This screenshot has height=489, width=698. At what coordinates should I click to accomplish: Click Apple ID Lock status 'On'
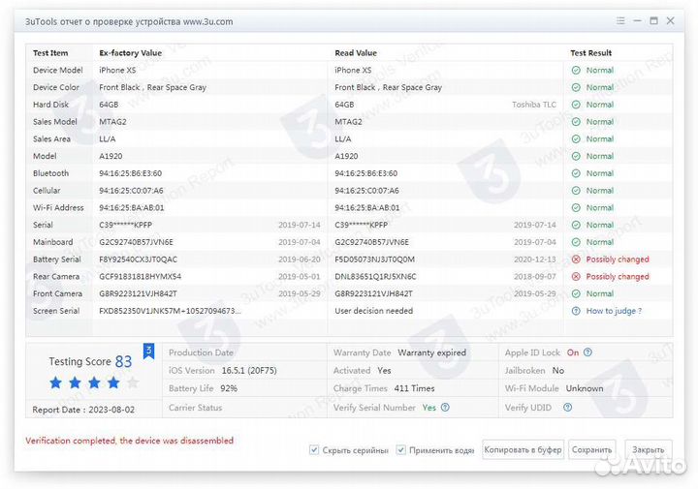573,352
